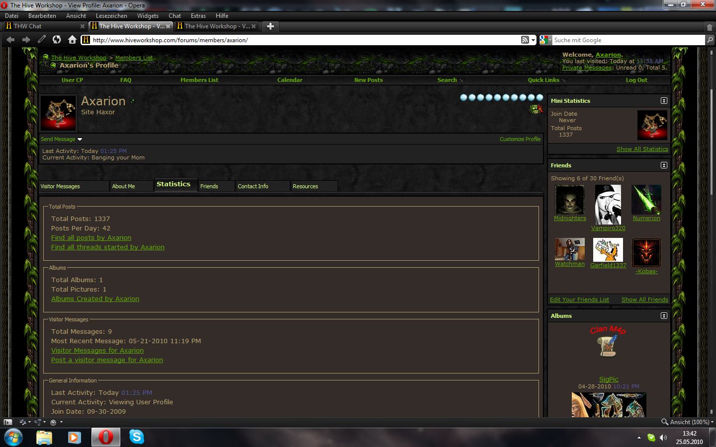Click the Opera taskbar button
716x447 pixels.
tap(105, 437)
